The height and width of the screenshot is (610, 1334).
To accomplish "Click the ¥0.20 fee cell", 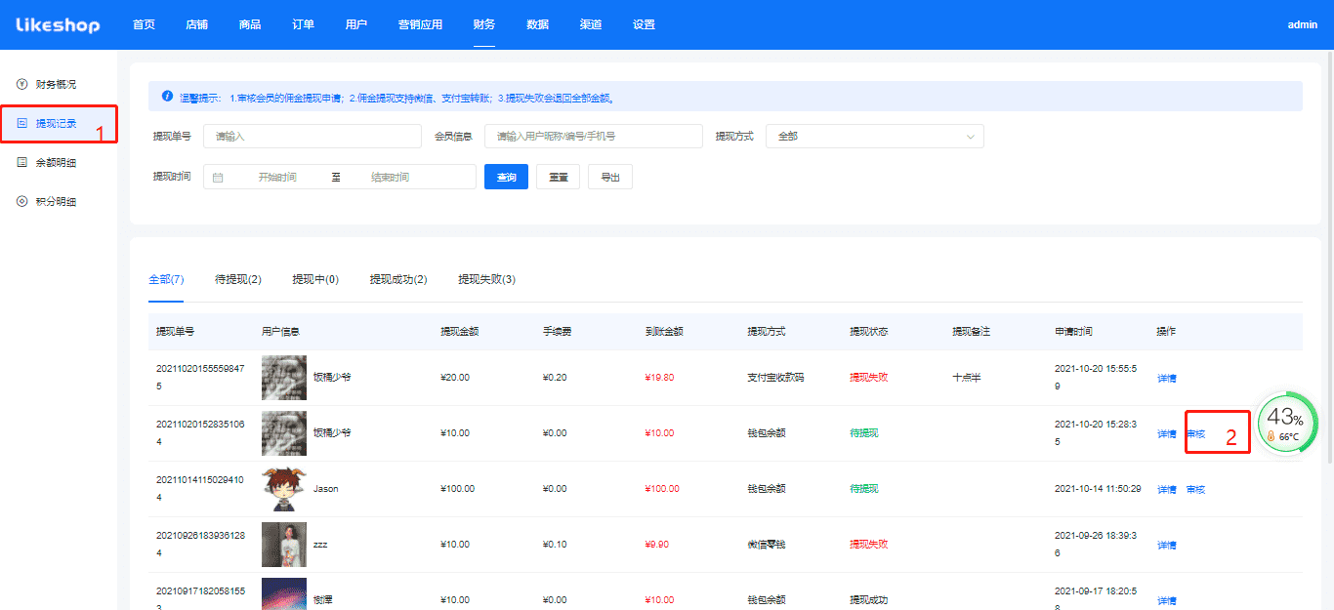I will click(x=555, y=378).
